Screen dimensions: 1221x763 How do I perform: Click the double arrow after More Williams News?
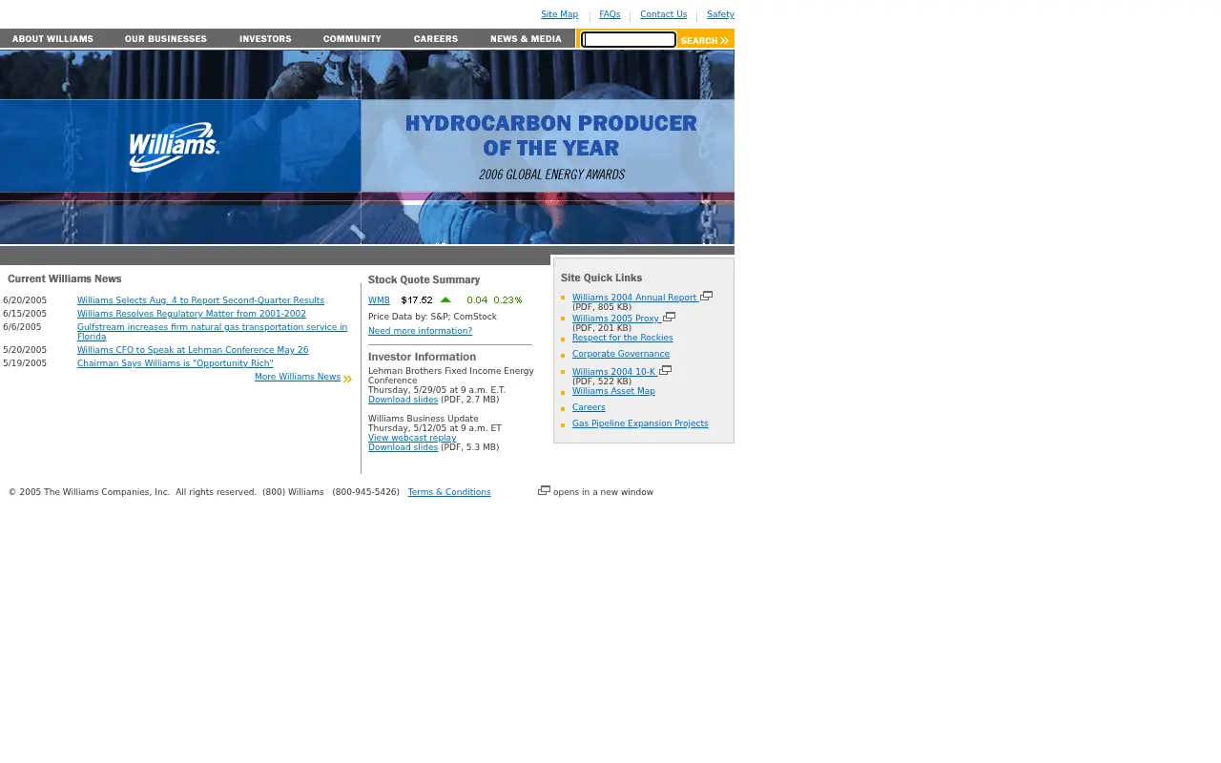347,379
